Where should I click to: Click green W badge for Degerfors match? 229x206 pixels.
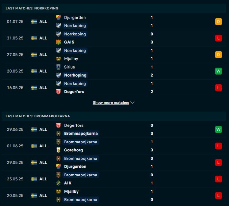pyautogui.click(x=218, y=129)
